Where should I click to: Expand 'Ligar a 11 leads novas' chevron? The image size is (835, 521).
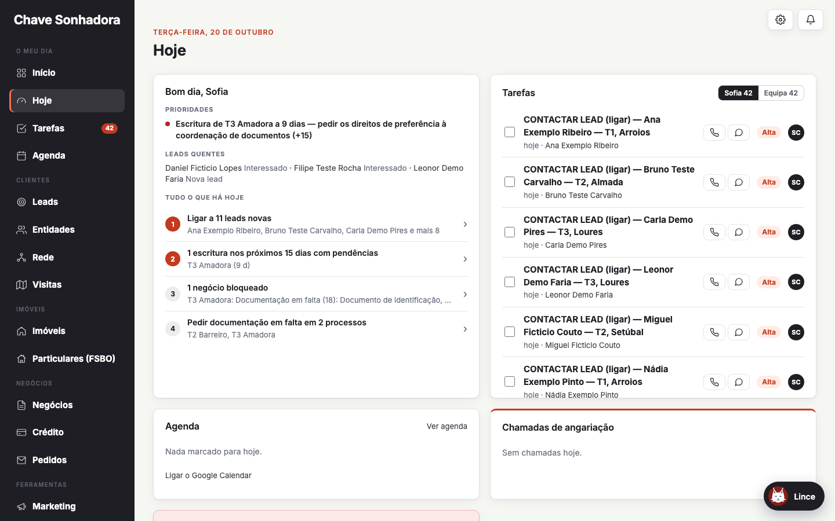click(x=465, y=224)
